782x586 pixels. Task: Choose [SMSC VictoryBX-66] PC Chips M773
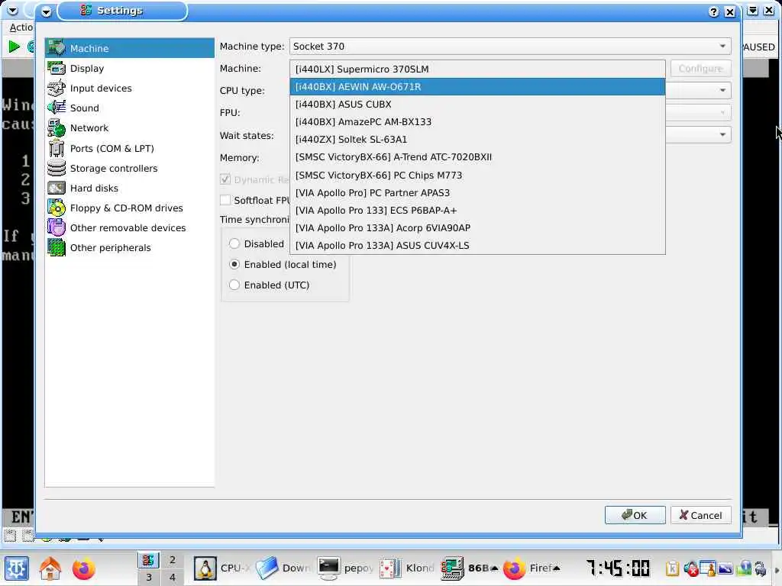pyautogui.click(x=477, y=175)
